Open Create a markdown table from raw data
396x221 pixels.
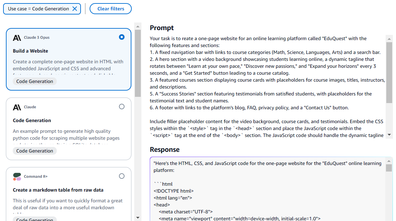[58, 190]
